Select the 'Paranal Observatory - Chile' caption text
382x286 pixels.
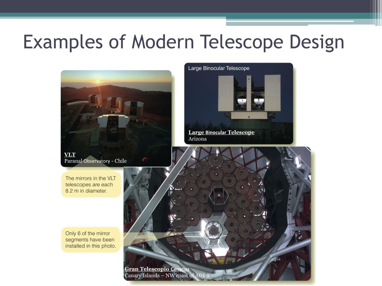click(x=95, y=161)
